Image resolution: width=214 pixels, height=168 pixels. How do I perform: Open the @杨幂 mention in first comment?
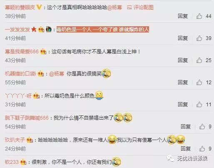click(x=114, y=8)
